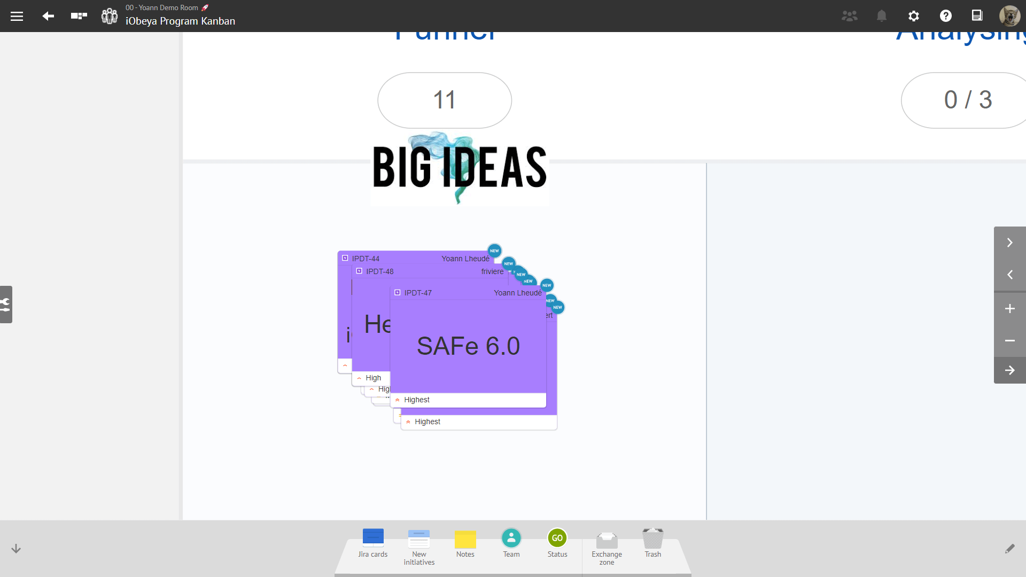
Task: Click the IPDT-48 card header
Action: 430,271
